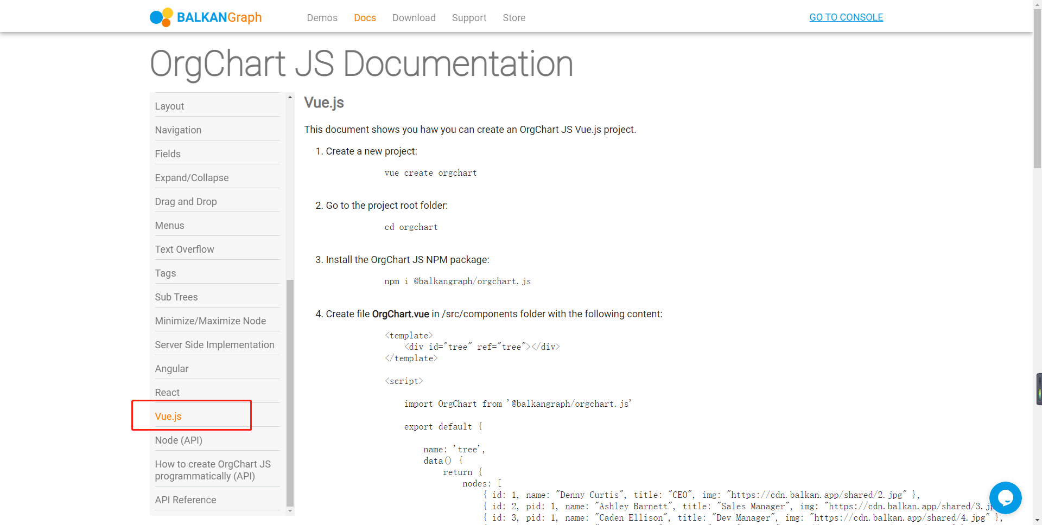Go to the Download page
The width and height of the screenshot is (1042, 525).
[x=414, y=18]
